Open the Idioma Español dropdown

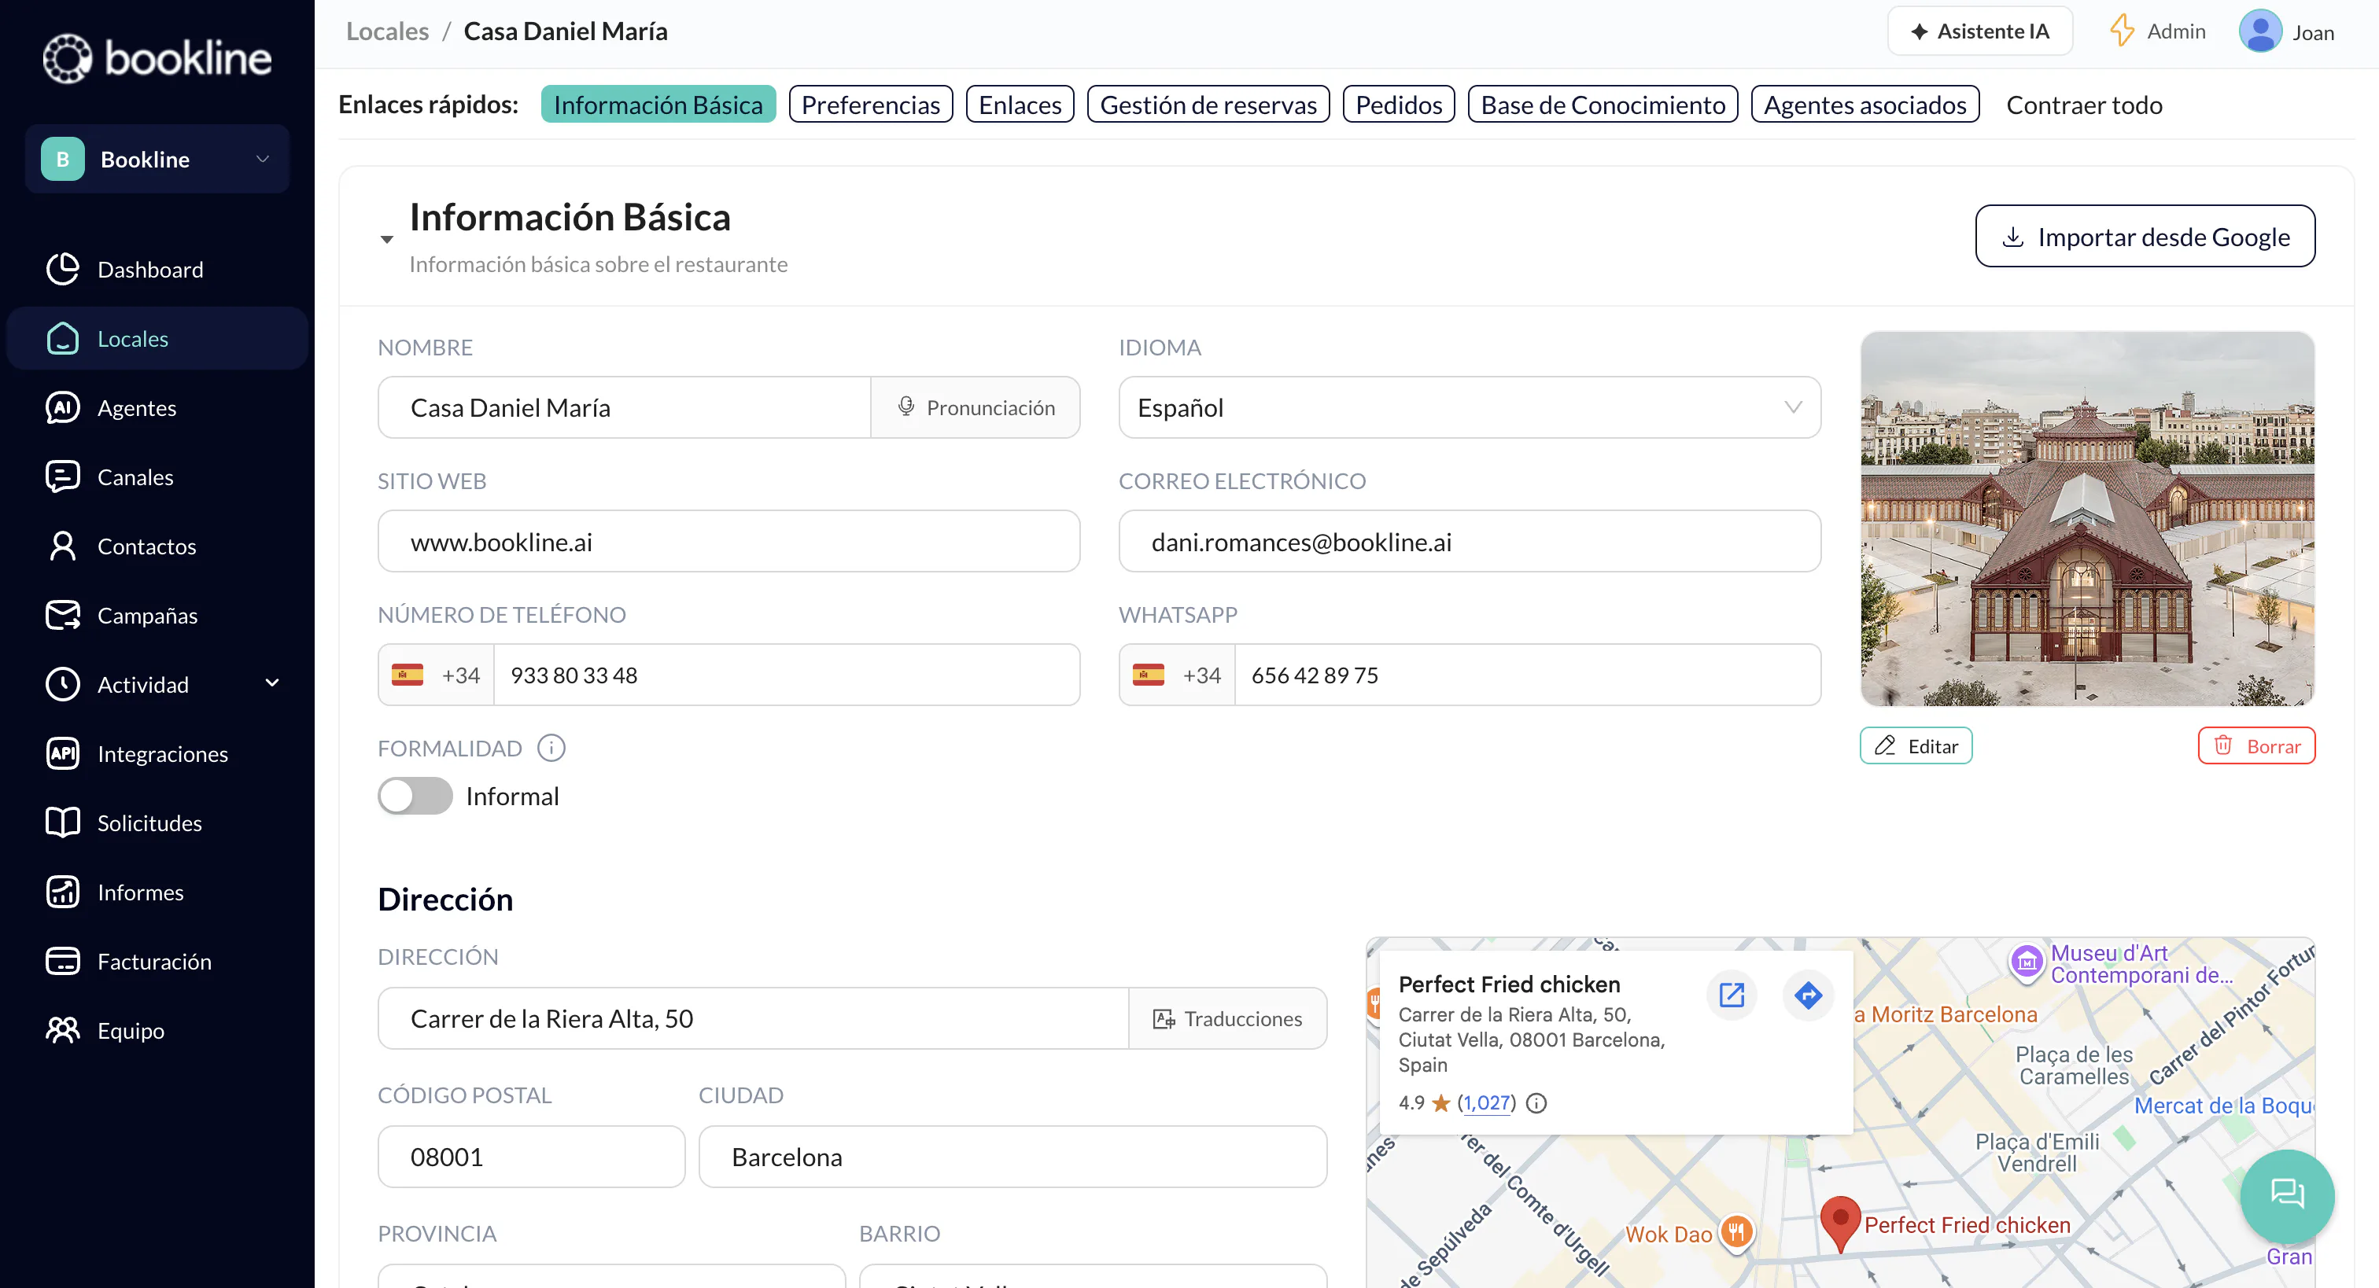click(1470, 407)
